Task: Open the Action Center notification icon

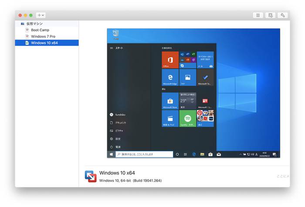Action: click(274, 154)
